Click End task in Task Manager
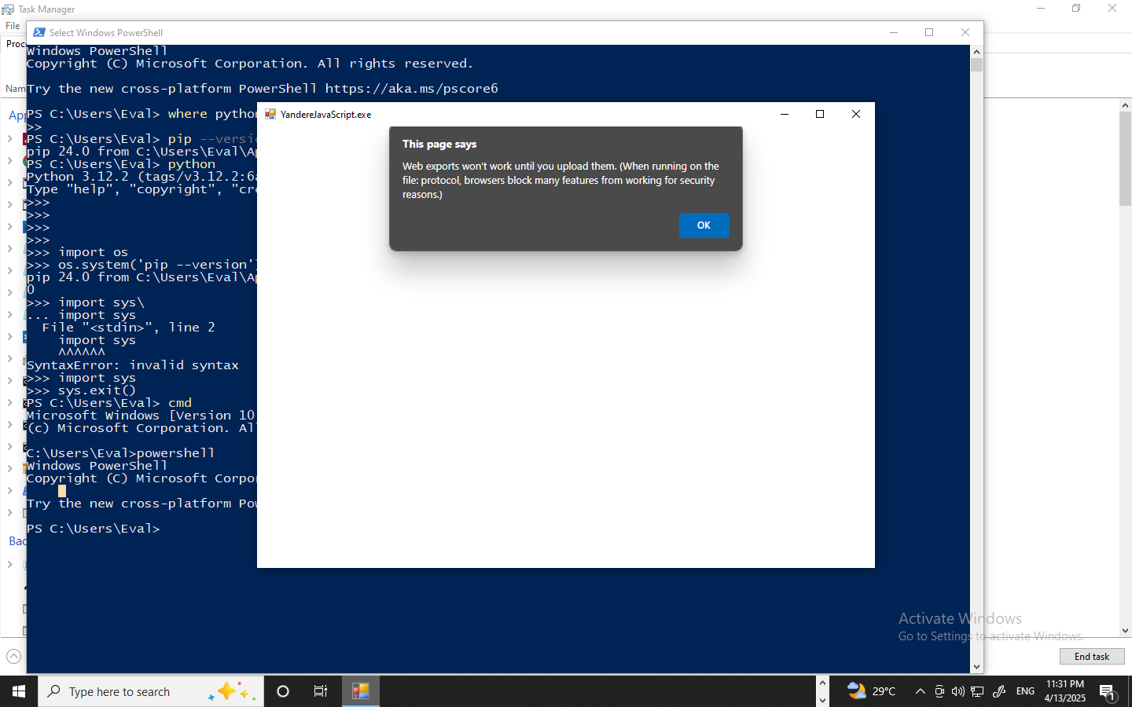 pos(1092,657)
